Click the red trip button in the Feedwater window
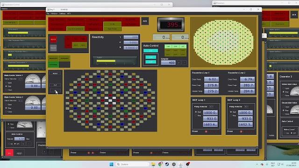 pos(9,153)
